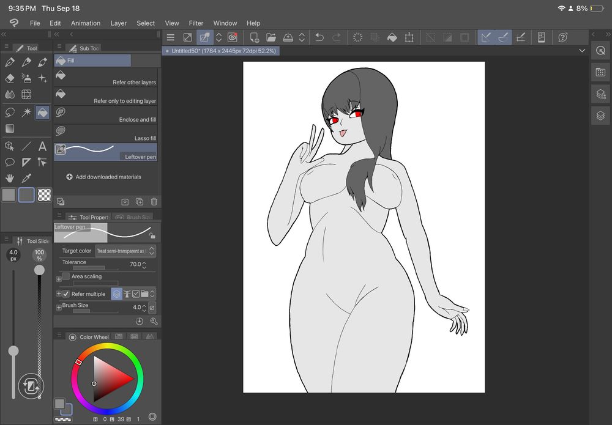Screen dimensions: 612x425
Task: Click the Undo arrow in command bar
Action: 319,37
